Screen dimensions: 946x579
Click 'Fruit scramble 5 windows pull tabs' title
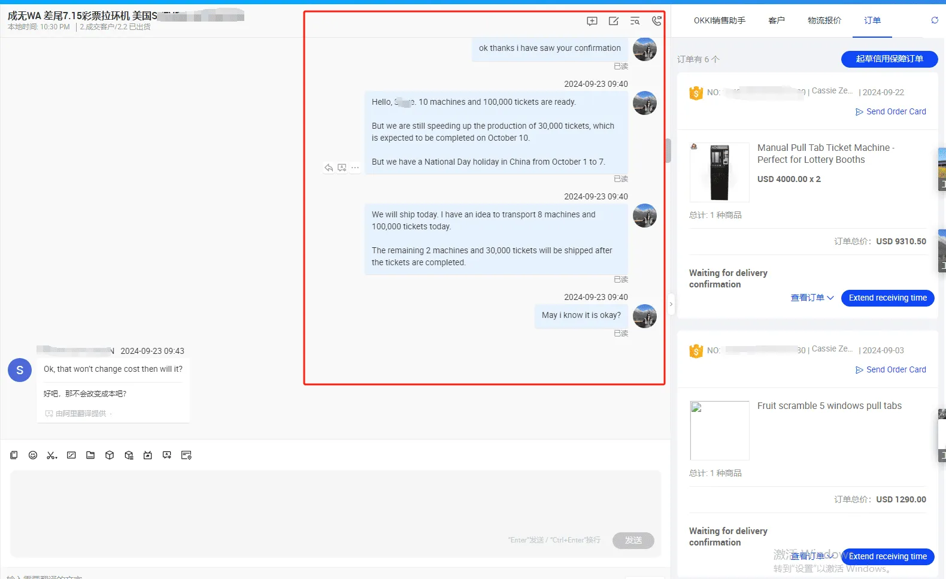point(829,406)
